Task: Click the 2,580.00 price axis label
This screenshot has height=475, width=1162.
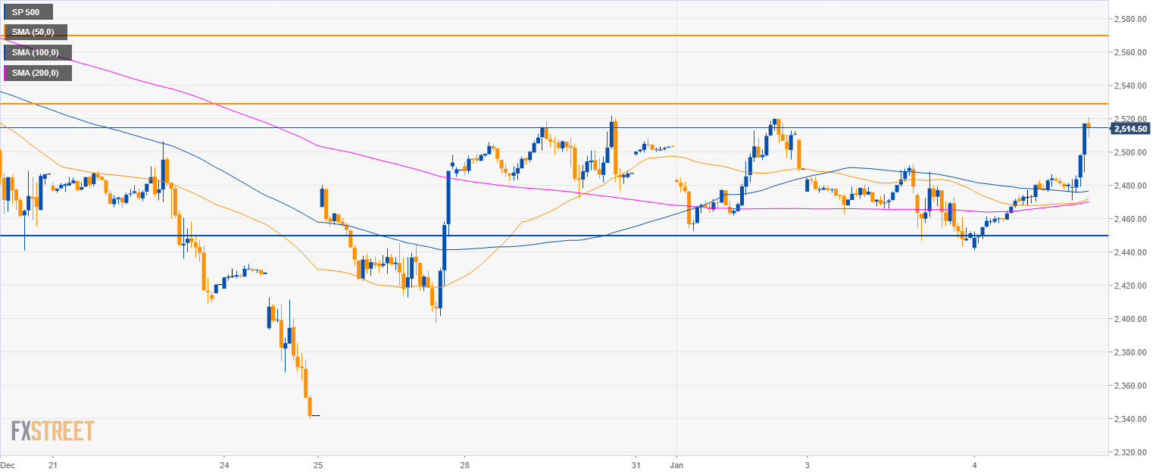Action: click(x=1131, y=19)
